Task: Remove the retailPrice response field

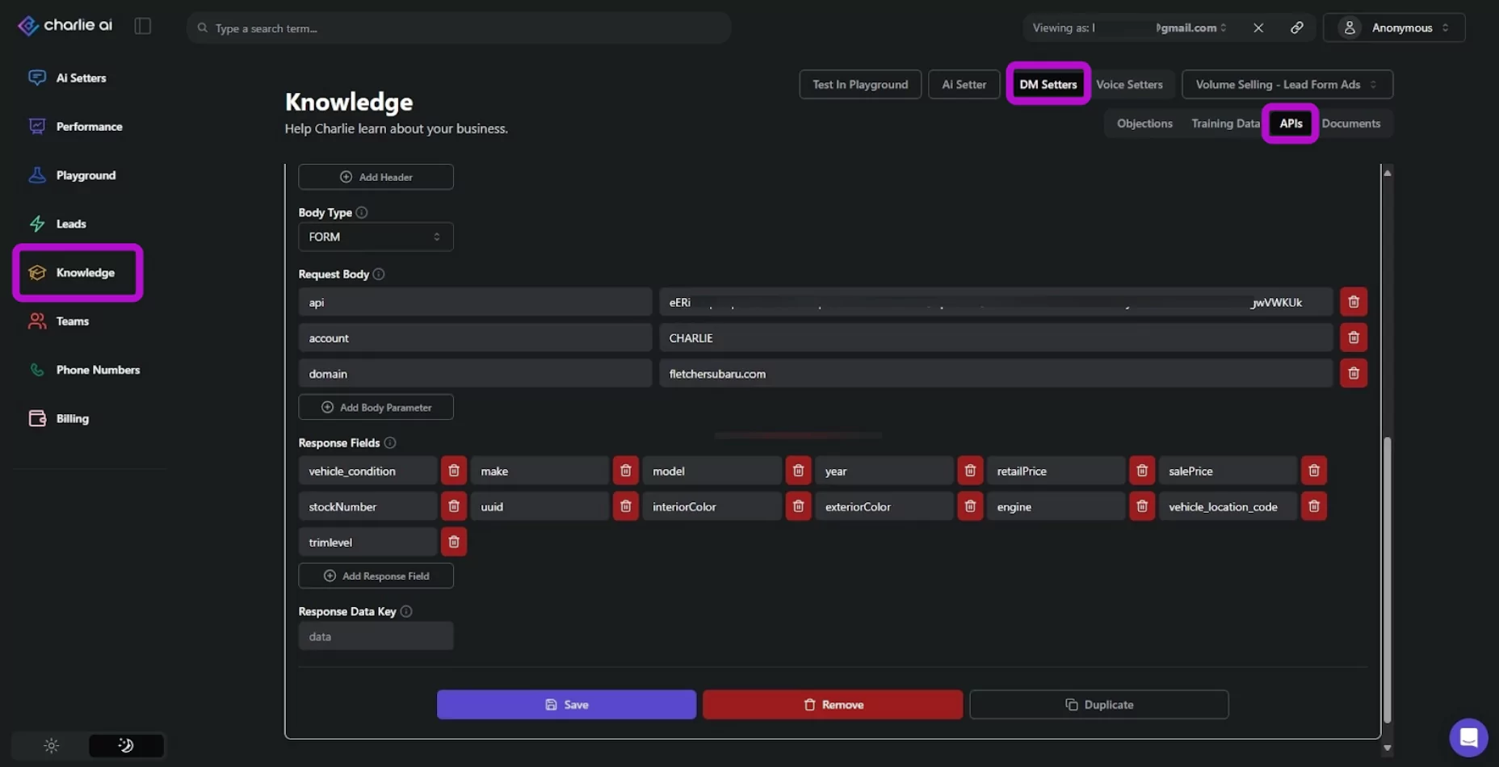Action: 1142,471
